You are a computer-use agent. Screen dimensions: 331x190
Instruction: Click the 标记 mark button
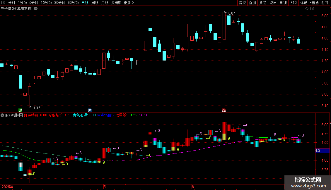coord(303,3)
